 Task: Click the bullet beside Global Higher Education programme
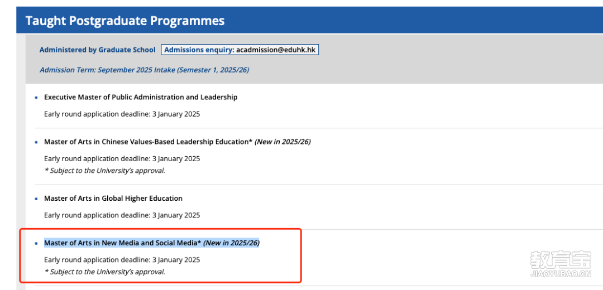coord(36,199)
